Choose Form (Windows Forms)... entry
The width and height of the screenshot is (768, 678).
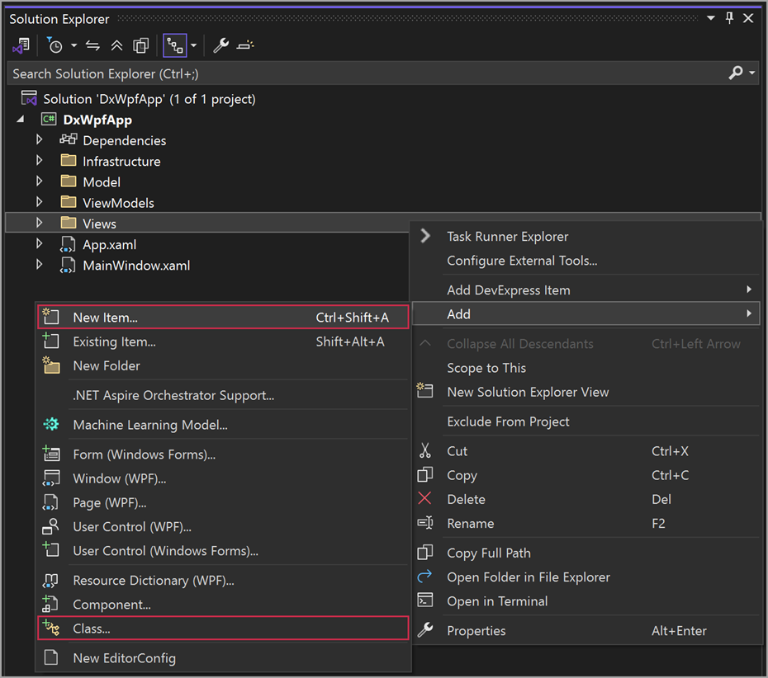click(223, 454)
